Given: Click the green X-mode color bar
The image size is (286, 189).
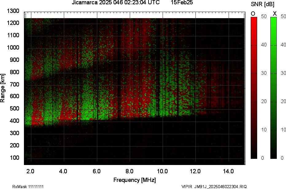Looking at the screenshot, I should [273, 88].
